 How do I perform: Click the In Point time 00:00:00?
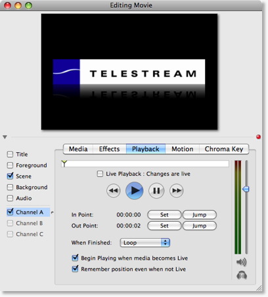[129, 215]
